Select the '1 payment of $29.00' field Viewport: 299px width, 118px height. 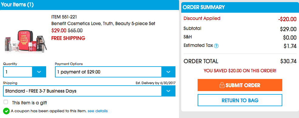point(108,72)
